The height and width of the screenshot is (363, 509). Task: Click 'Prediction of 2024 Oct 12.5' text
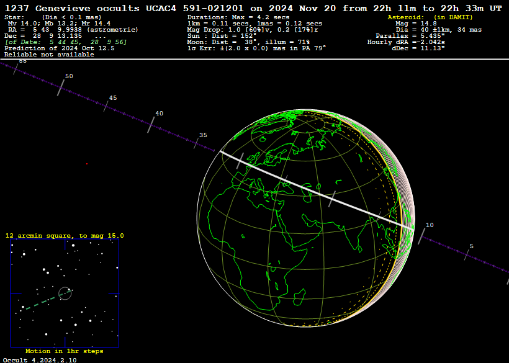coord(60,48)
